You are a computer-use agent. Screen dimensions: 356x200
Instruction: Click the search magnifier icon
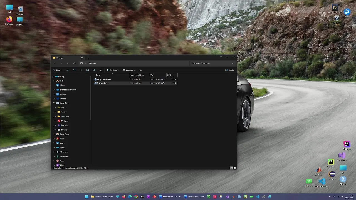(233, 63)
